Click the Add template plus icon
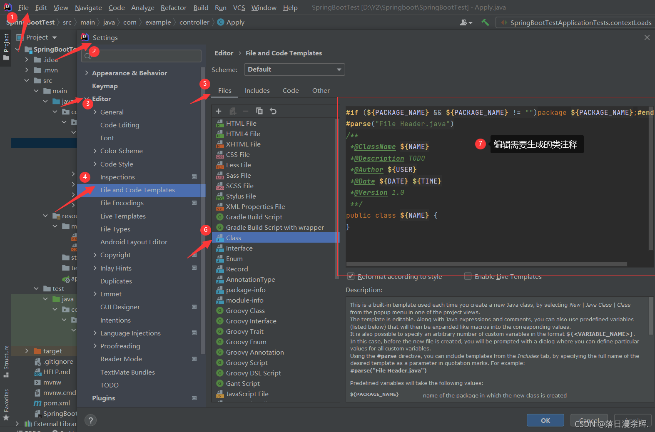The height and width of the screenshot is (432, 655). point(219,111)
